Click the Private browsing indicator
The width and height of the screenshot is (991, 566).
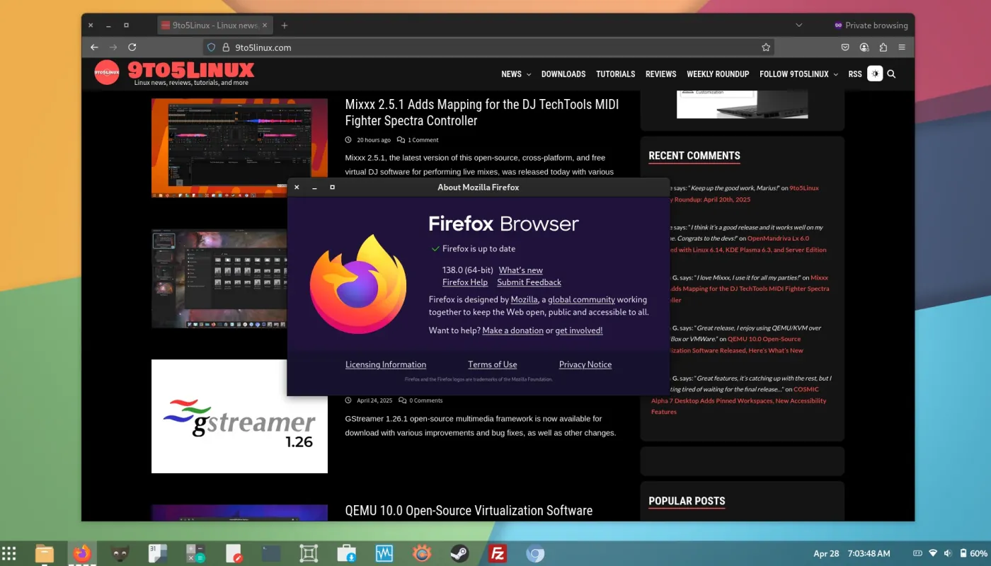(871, 25)
